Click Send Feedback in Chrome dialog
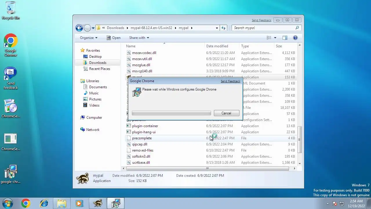 point(230,81)
